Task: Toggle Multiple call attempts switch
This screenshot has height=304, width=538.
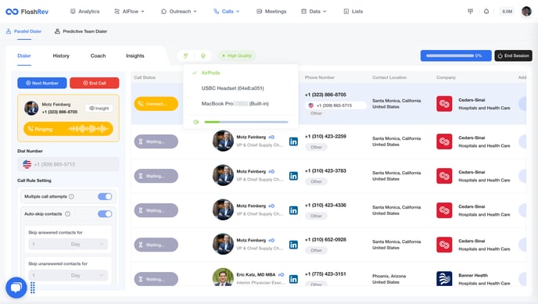Action: click(x=105, y=196)
